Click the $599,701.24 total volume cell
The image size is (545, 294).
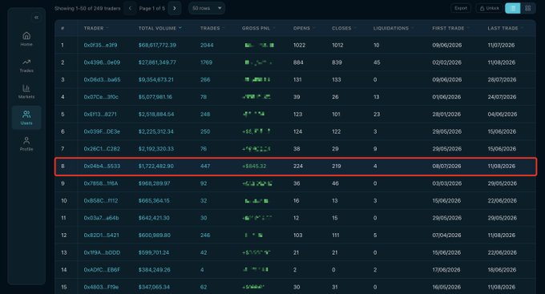[x=154, y=252]
